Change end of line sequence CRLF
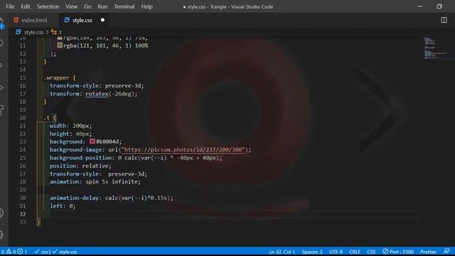The height and width of the screenshot is (256, 455). click(355, 252)
